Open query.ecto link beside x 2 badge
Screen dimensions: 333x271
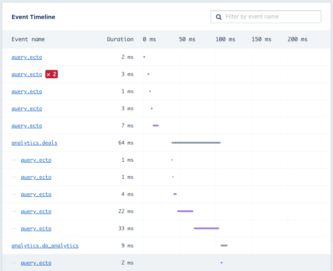(x=27, y=74)
